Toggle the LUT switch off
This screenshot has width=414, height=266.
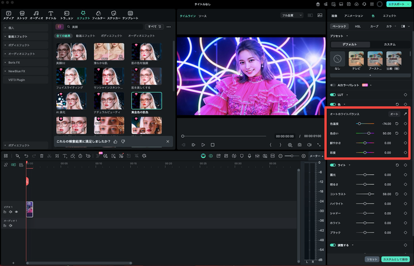[x=332, y=95]
